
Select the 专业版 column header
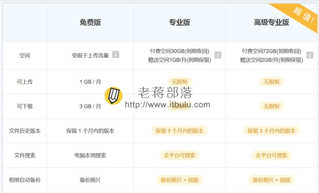(x=179, y=22)
